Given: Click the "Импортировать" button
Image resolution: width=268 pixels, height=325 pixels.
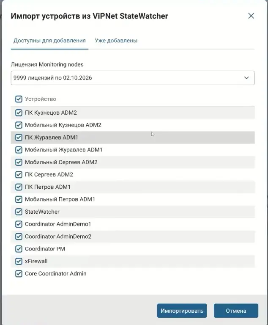Looking at the screenshot, I should coord(182,311).
